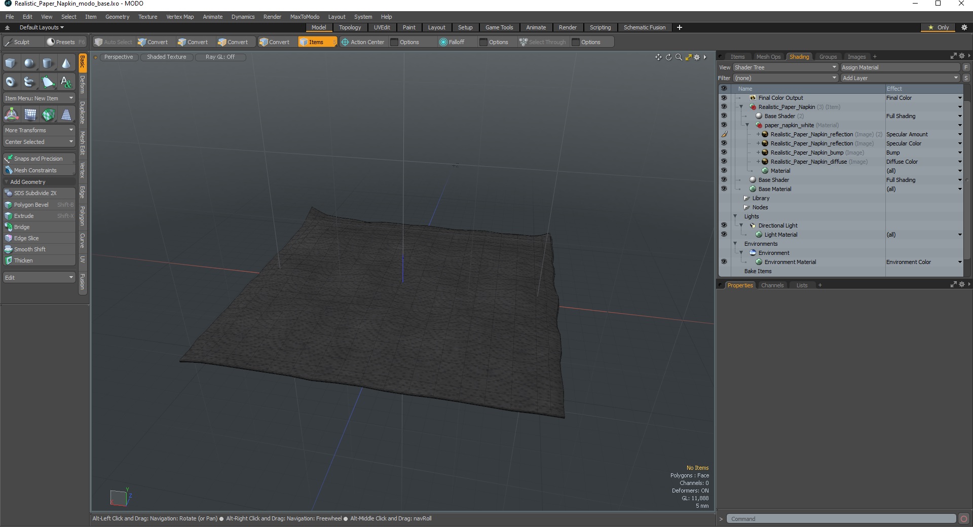
Task: Open Specular Amount effect dropdown arrow
Action: (959, 134)
